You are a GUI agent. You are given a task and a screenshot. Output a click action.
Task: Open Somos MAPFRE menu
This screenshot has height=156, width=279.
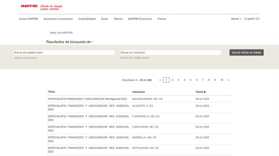point(28,19)
